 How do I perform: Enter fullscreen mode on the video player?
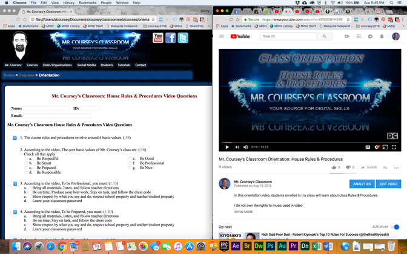pyautogui.click(x=395, y=147)
